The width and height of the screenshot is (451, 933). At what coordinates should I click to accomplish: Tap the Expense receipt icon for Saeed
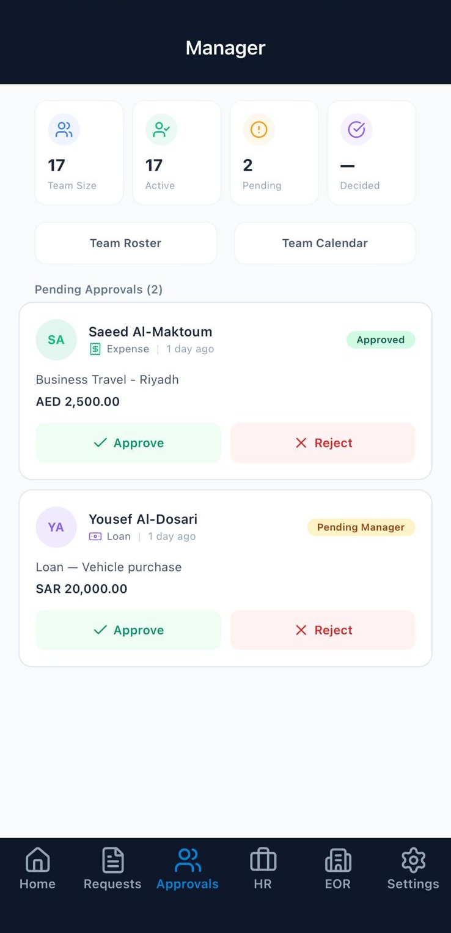pyautogui.click(x=95, y=349)
